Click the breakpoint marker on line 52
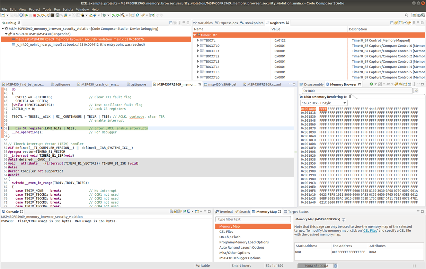The height and width of the screenshot is (269, 426). (2, 128)
